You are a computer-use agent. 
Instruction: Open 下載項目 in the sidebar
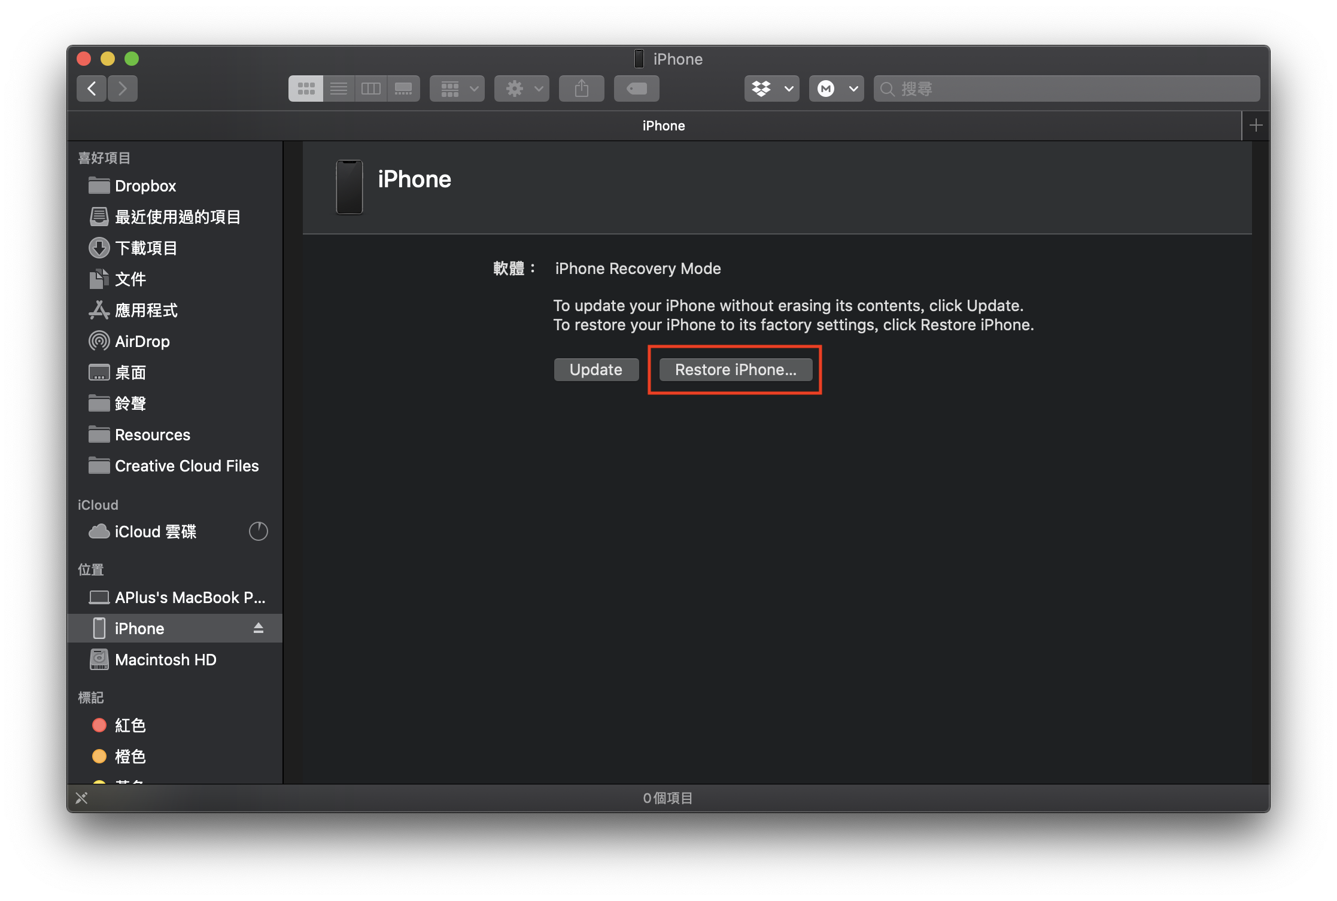pyautogui.click(x=175, y=248)
